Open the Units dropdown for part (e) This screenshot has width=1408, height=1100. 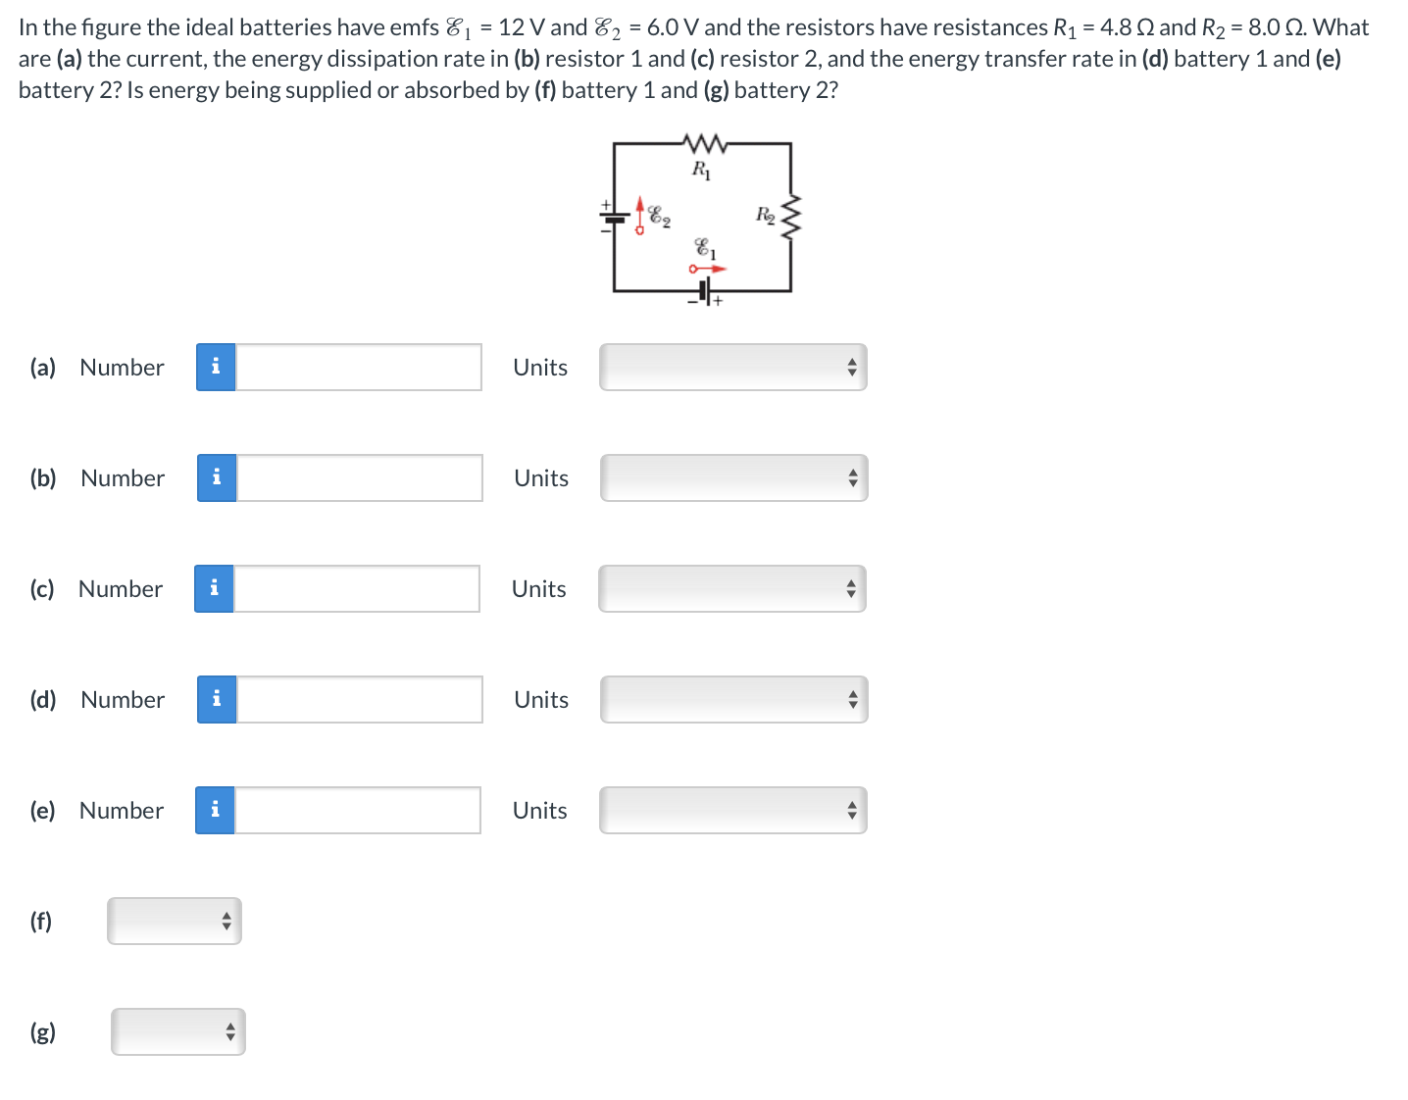click(733, 810)
